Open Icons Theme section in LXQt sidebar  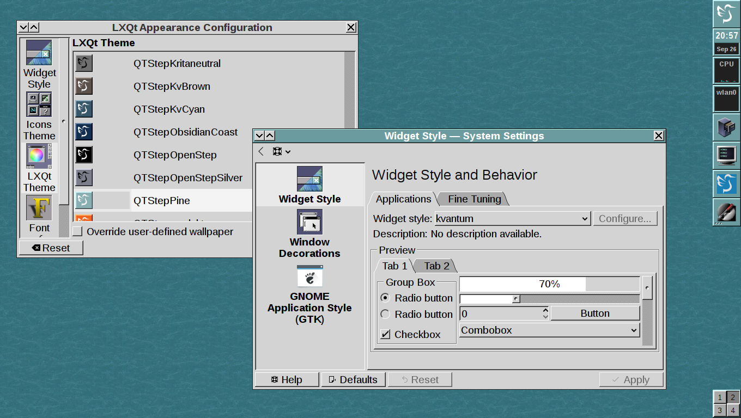39,116
